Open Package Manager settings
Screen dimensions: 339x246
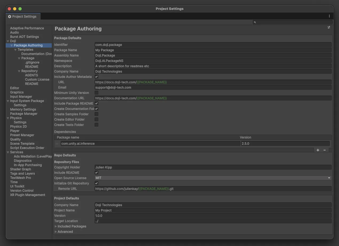point(24,114)
